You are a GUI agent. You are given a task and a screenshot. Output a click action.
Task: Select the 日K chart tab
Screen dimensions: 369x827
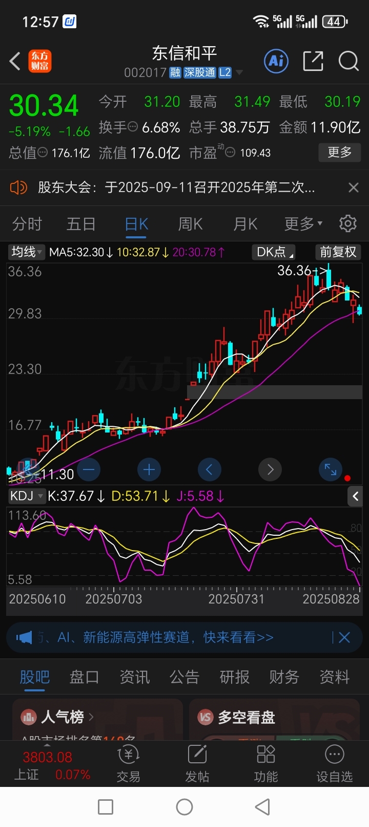(136, 224)
